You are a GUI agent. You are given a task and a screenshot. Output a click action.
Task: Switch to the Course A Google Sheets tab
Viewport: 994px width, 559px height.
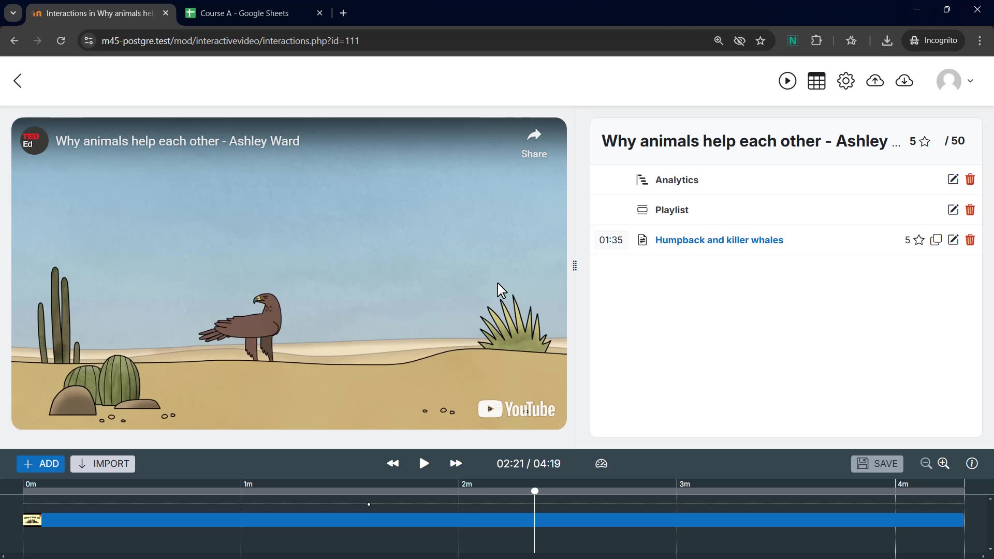[254, 13]
